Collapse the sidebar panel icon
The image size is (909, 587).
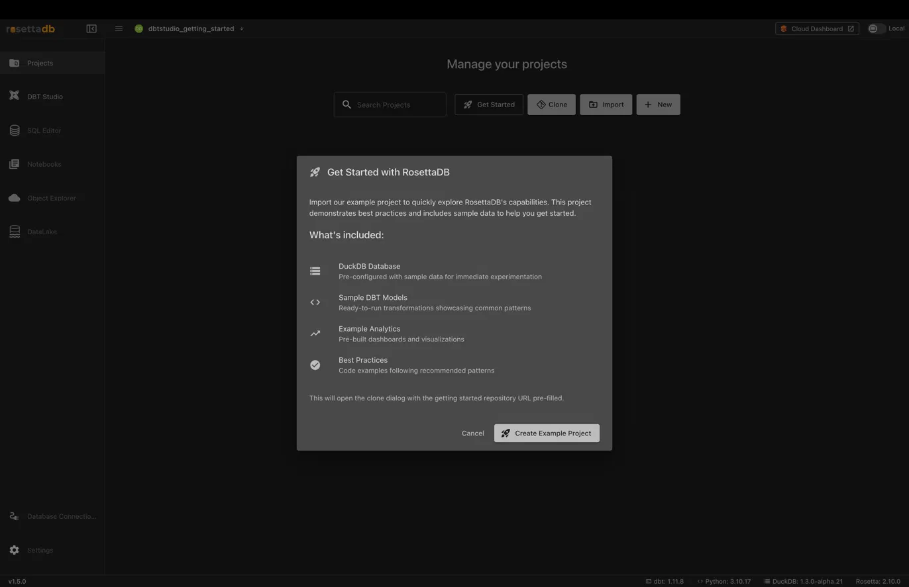coord(91,28)
